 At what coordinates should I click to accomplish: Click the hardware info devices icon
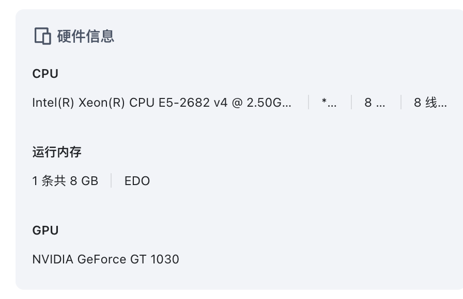pyautogui.click(x=42, y=36)
